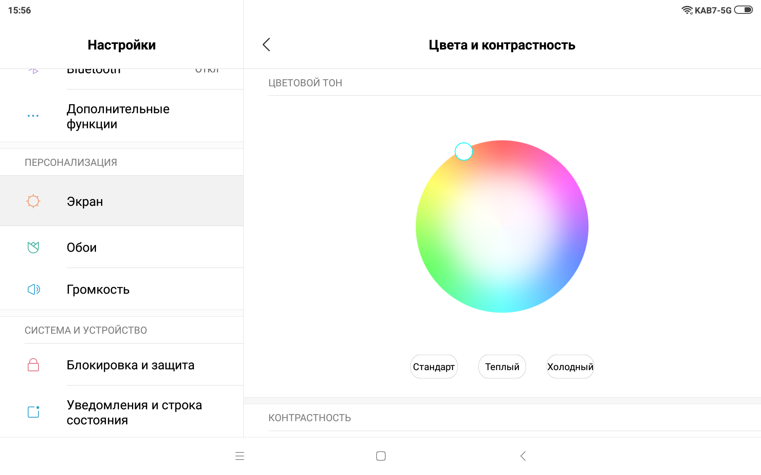Select the Холодный cool tone preset
This screenshot has width=761, height=475.
click(x=570, y=367)
